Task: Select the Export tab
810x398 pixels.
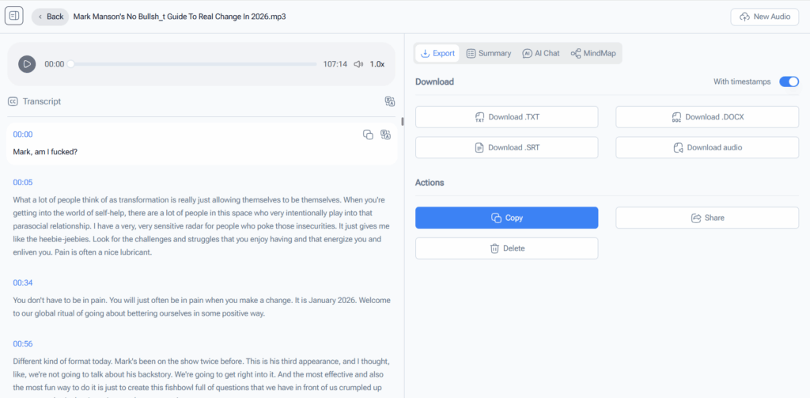Action: pos(437,53)
